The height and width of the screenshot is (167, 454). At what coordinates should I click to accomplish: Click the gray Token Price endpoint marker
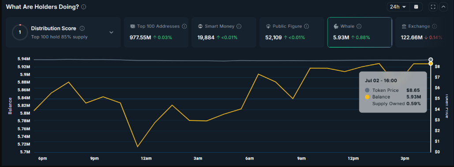(x=431, y=60)
